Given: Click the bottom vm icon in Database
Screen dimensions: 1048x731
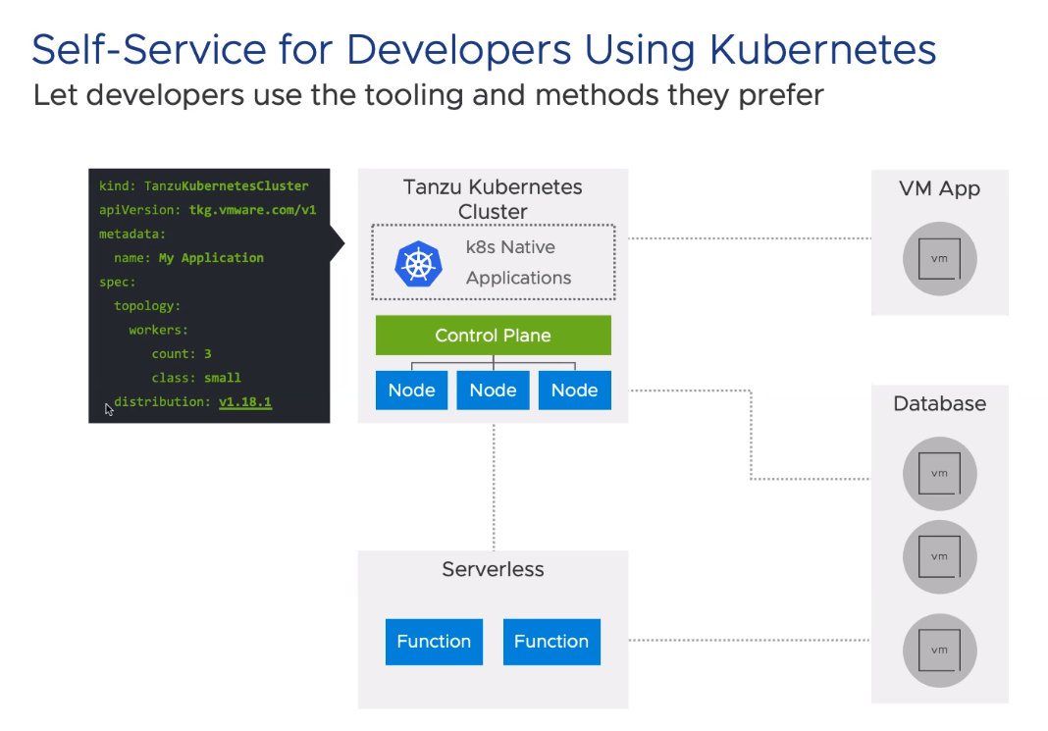Looking at the screenshot, I should (939, 650).
